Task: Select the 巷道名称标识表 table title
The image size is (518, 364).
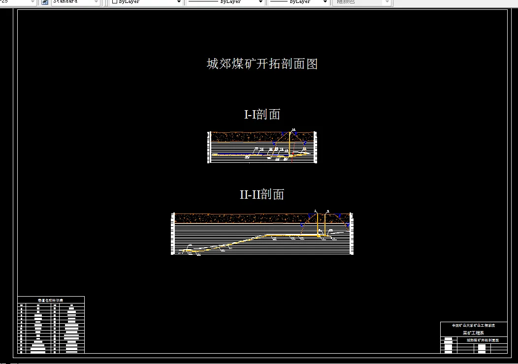Action: 51,301
